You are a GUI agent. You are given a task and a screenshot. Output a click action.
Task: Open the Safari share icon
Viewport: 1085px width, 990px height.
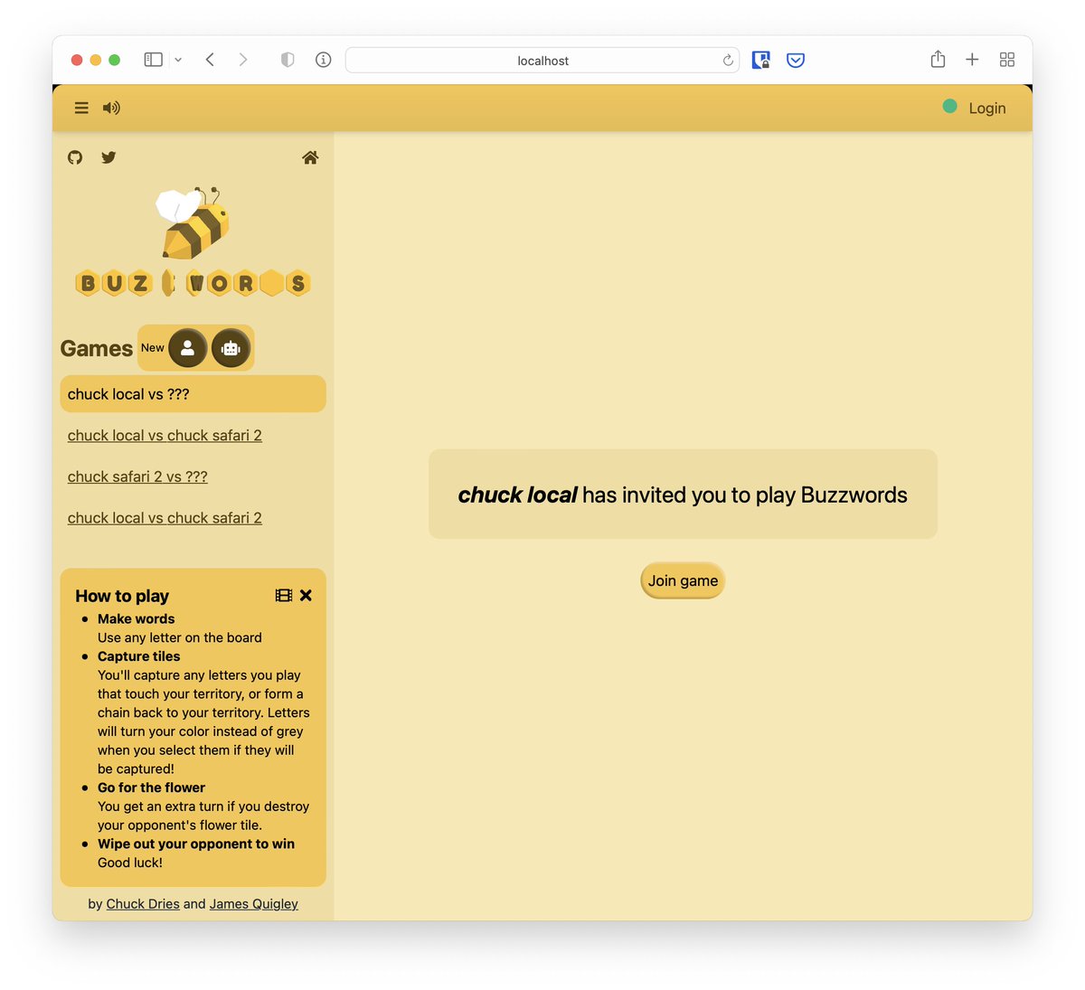tap(938, 59)
